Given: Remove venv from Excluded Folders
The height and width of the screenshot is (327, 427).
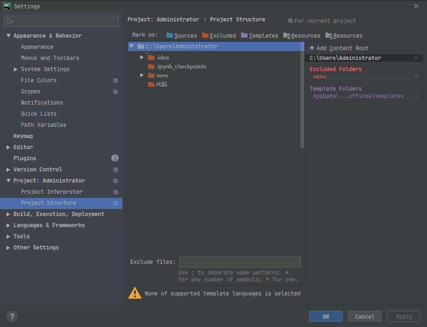Looking at the screenshot, I should (x=416, y=77).
